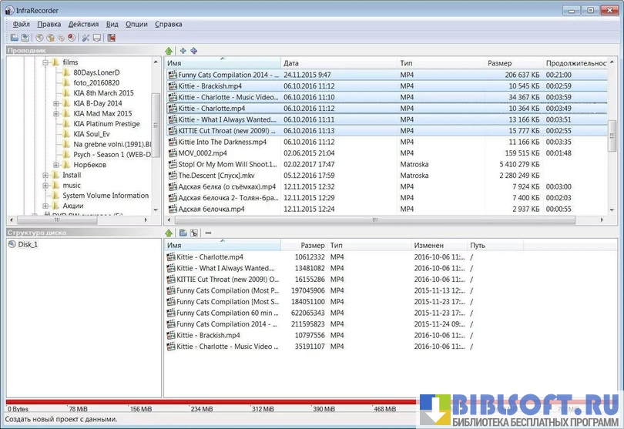Open settings via the crossed tools icon
Screen dimensions: 624x429
click(x=86, y=38)
